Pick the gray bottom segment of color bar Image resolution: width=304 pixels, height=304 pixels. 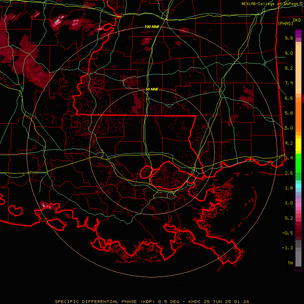pyautogui.click(x=298, y=258)
